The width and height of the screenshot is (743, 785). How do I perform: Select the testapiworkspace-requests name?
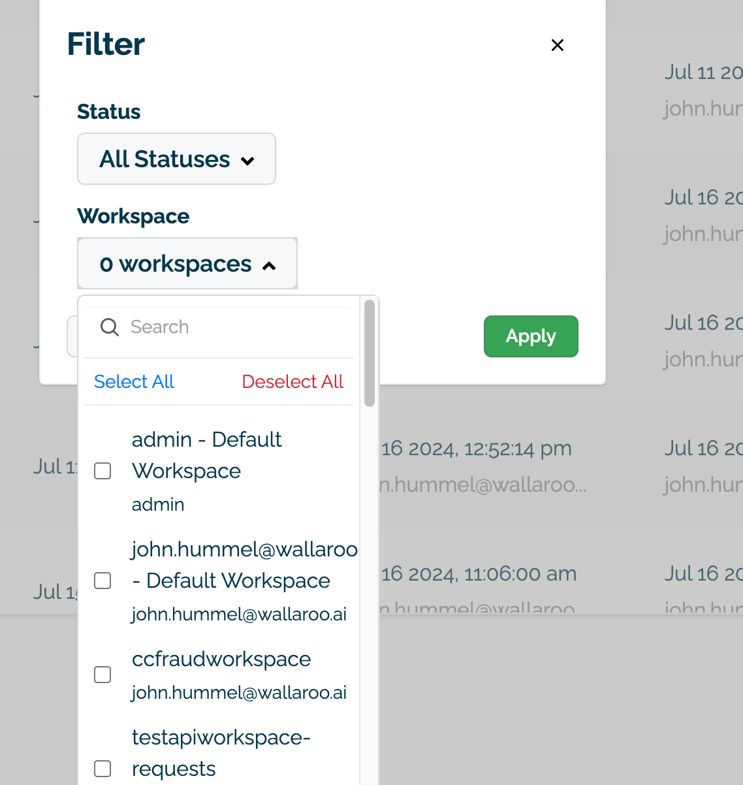[x=221, y=753]
